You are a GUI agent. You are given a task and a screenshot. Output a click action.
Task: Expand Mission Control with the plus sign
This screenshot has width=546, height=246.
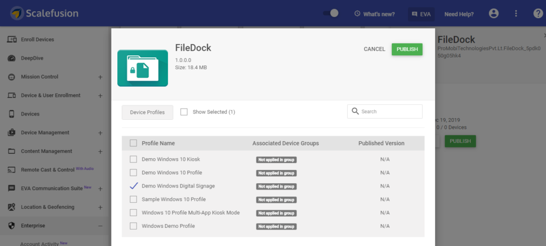[x=100, y=77]
